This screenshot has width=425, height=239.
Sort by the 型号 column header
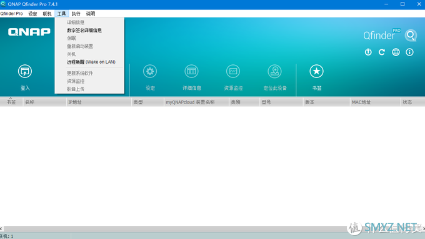pyautogui.click(x=281, y=102)
